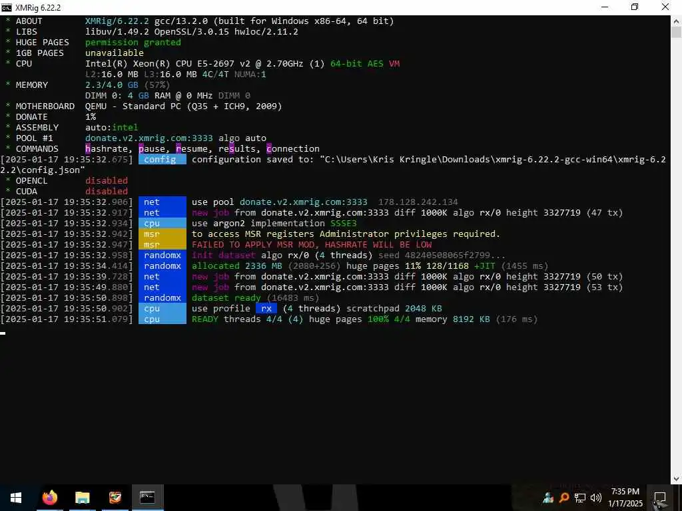
Task: Click the green 'READY' status text
Action: [205, 319]
